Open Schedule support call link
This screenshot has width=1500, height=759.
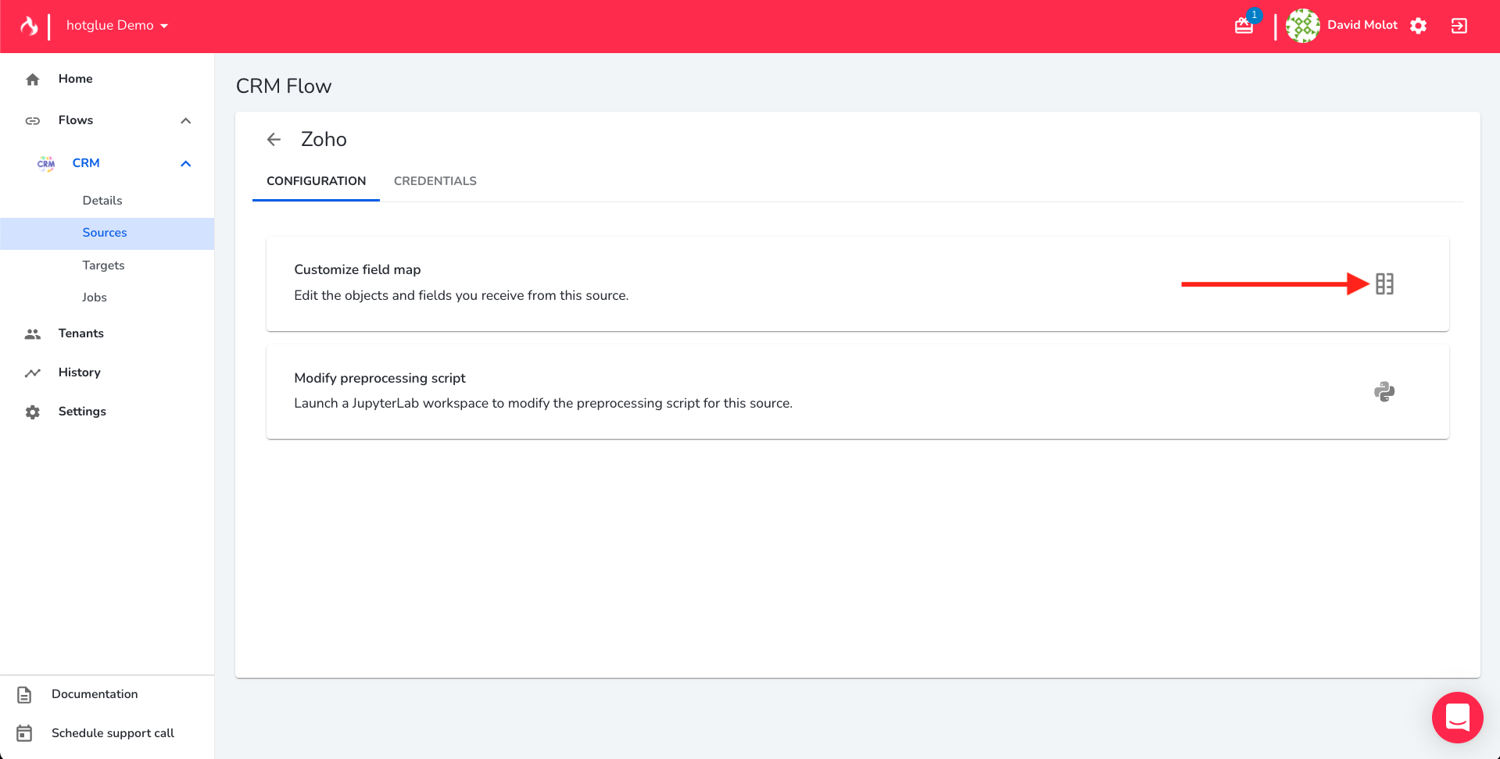pos(113,733)
